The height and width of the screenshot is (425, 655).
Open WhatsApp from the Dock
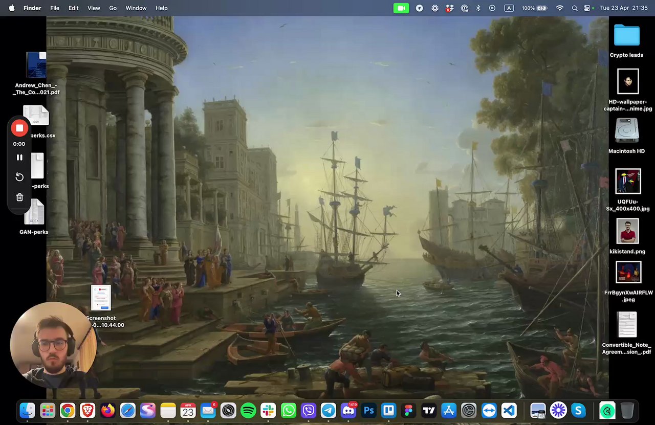coord(288,410)
